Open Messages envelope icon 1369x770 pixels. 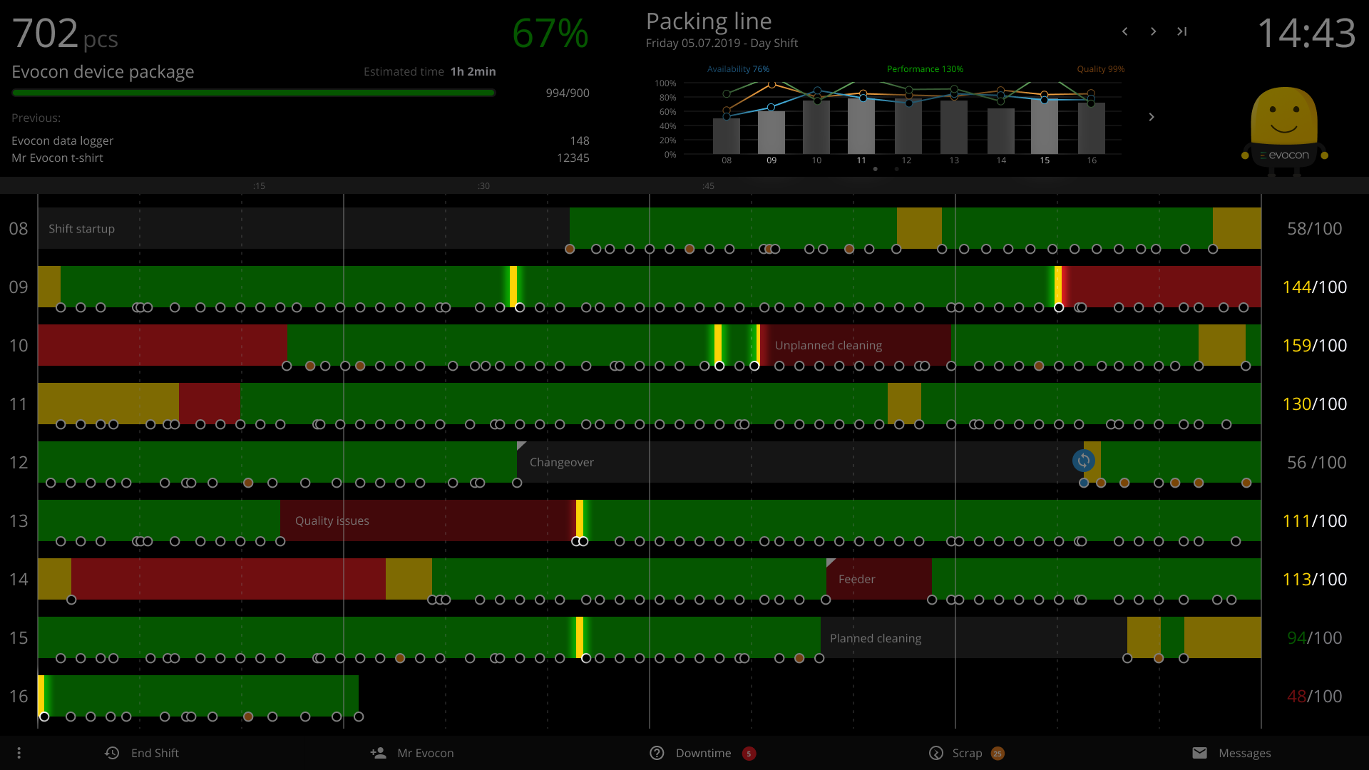coord(1200,753)
